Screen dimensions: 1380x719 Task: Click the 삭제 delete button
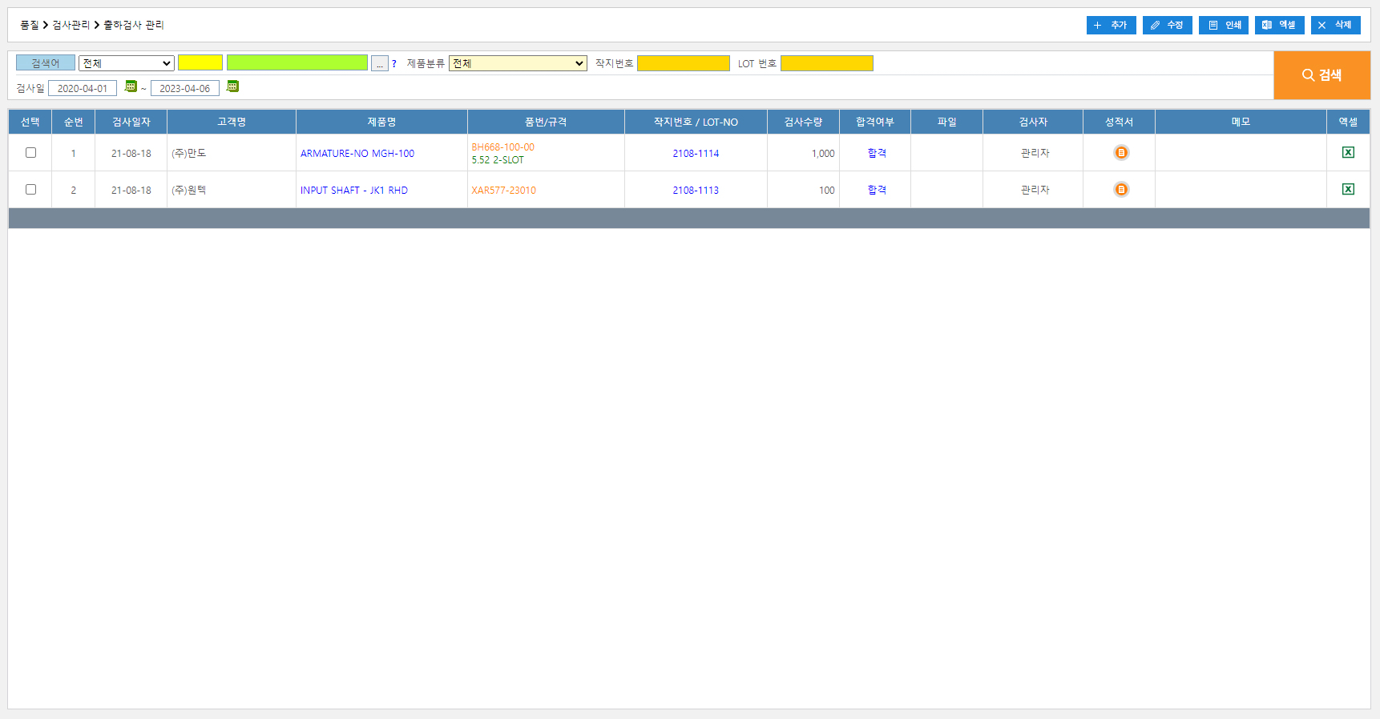[1335, 25]
